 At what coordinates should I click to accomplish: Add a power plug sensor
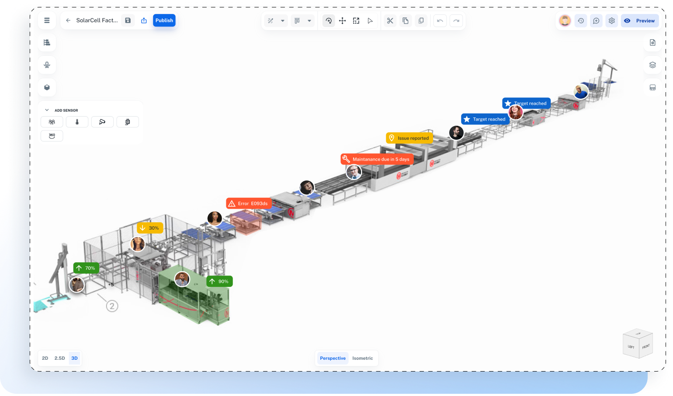pyautogui.click(x=128, y=122)
